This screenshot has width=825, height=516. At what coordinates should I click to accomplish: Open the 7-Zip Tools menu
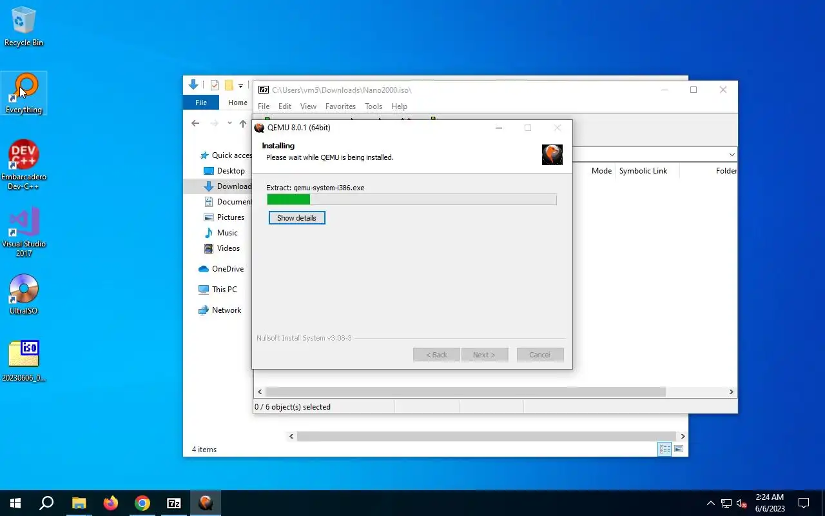point(373,106)
